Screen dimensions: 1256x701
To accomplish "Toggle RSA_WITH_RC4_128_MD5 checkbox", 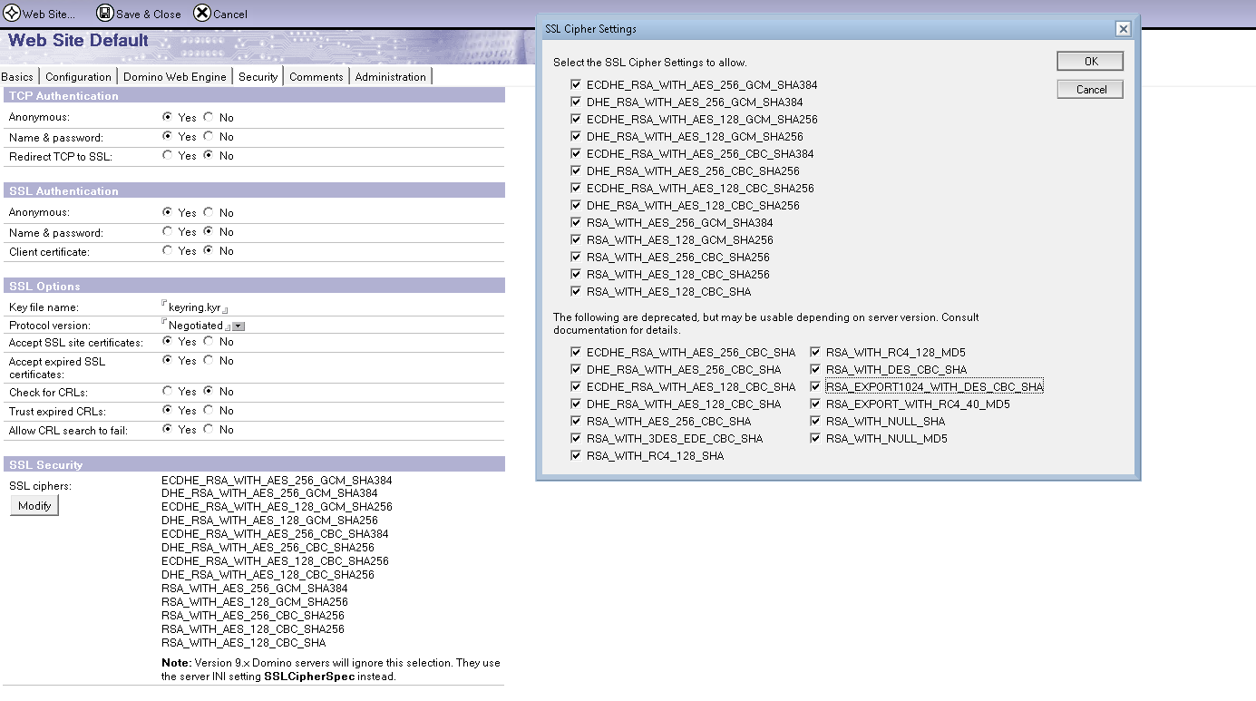I will pyautogui.click(x=815, y=353).
